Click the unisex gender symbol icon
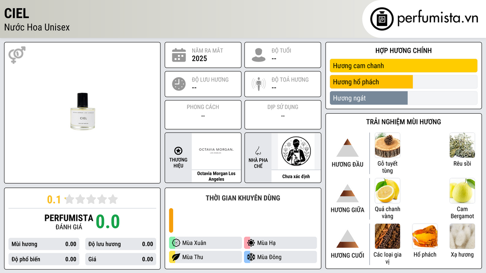 17,55
